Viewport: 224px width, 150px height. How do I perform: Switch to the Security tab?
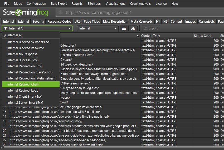38,21
